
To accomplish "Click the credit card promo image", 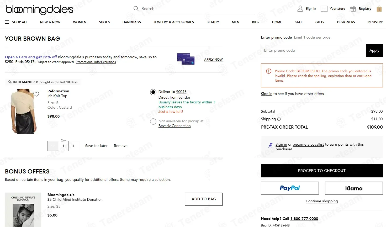I will tap(186, 59).
